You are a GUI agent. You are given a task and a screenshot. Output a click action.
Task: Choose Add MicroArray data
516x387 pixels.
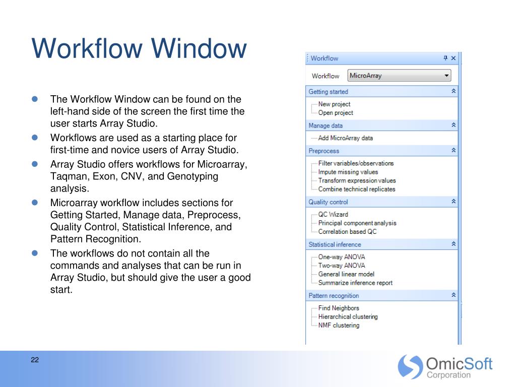click(345, 138)
